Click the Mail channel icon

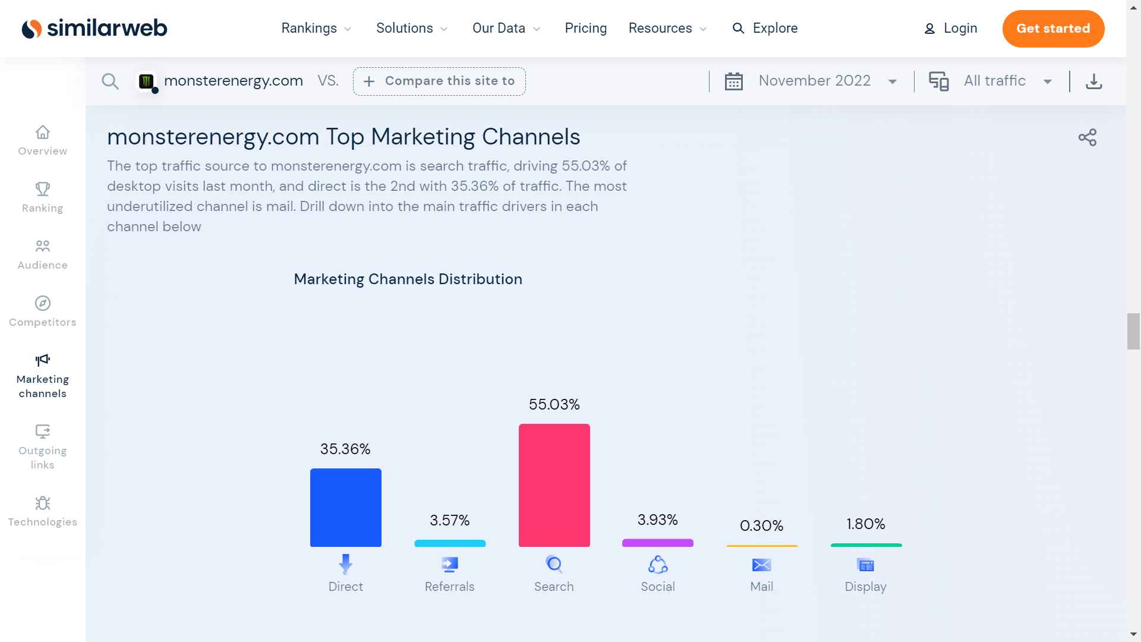[761, 564]
